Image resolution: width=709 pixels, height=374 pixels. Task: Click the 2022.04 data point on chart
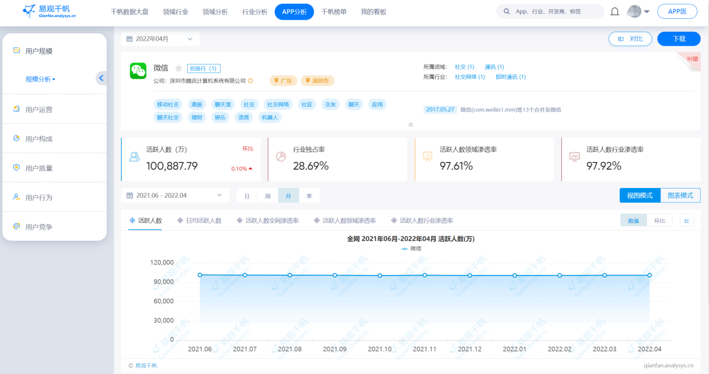tap(650, 275)
